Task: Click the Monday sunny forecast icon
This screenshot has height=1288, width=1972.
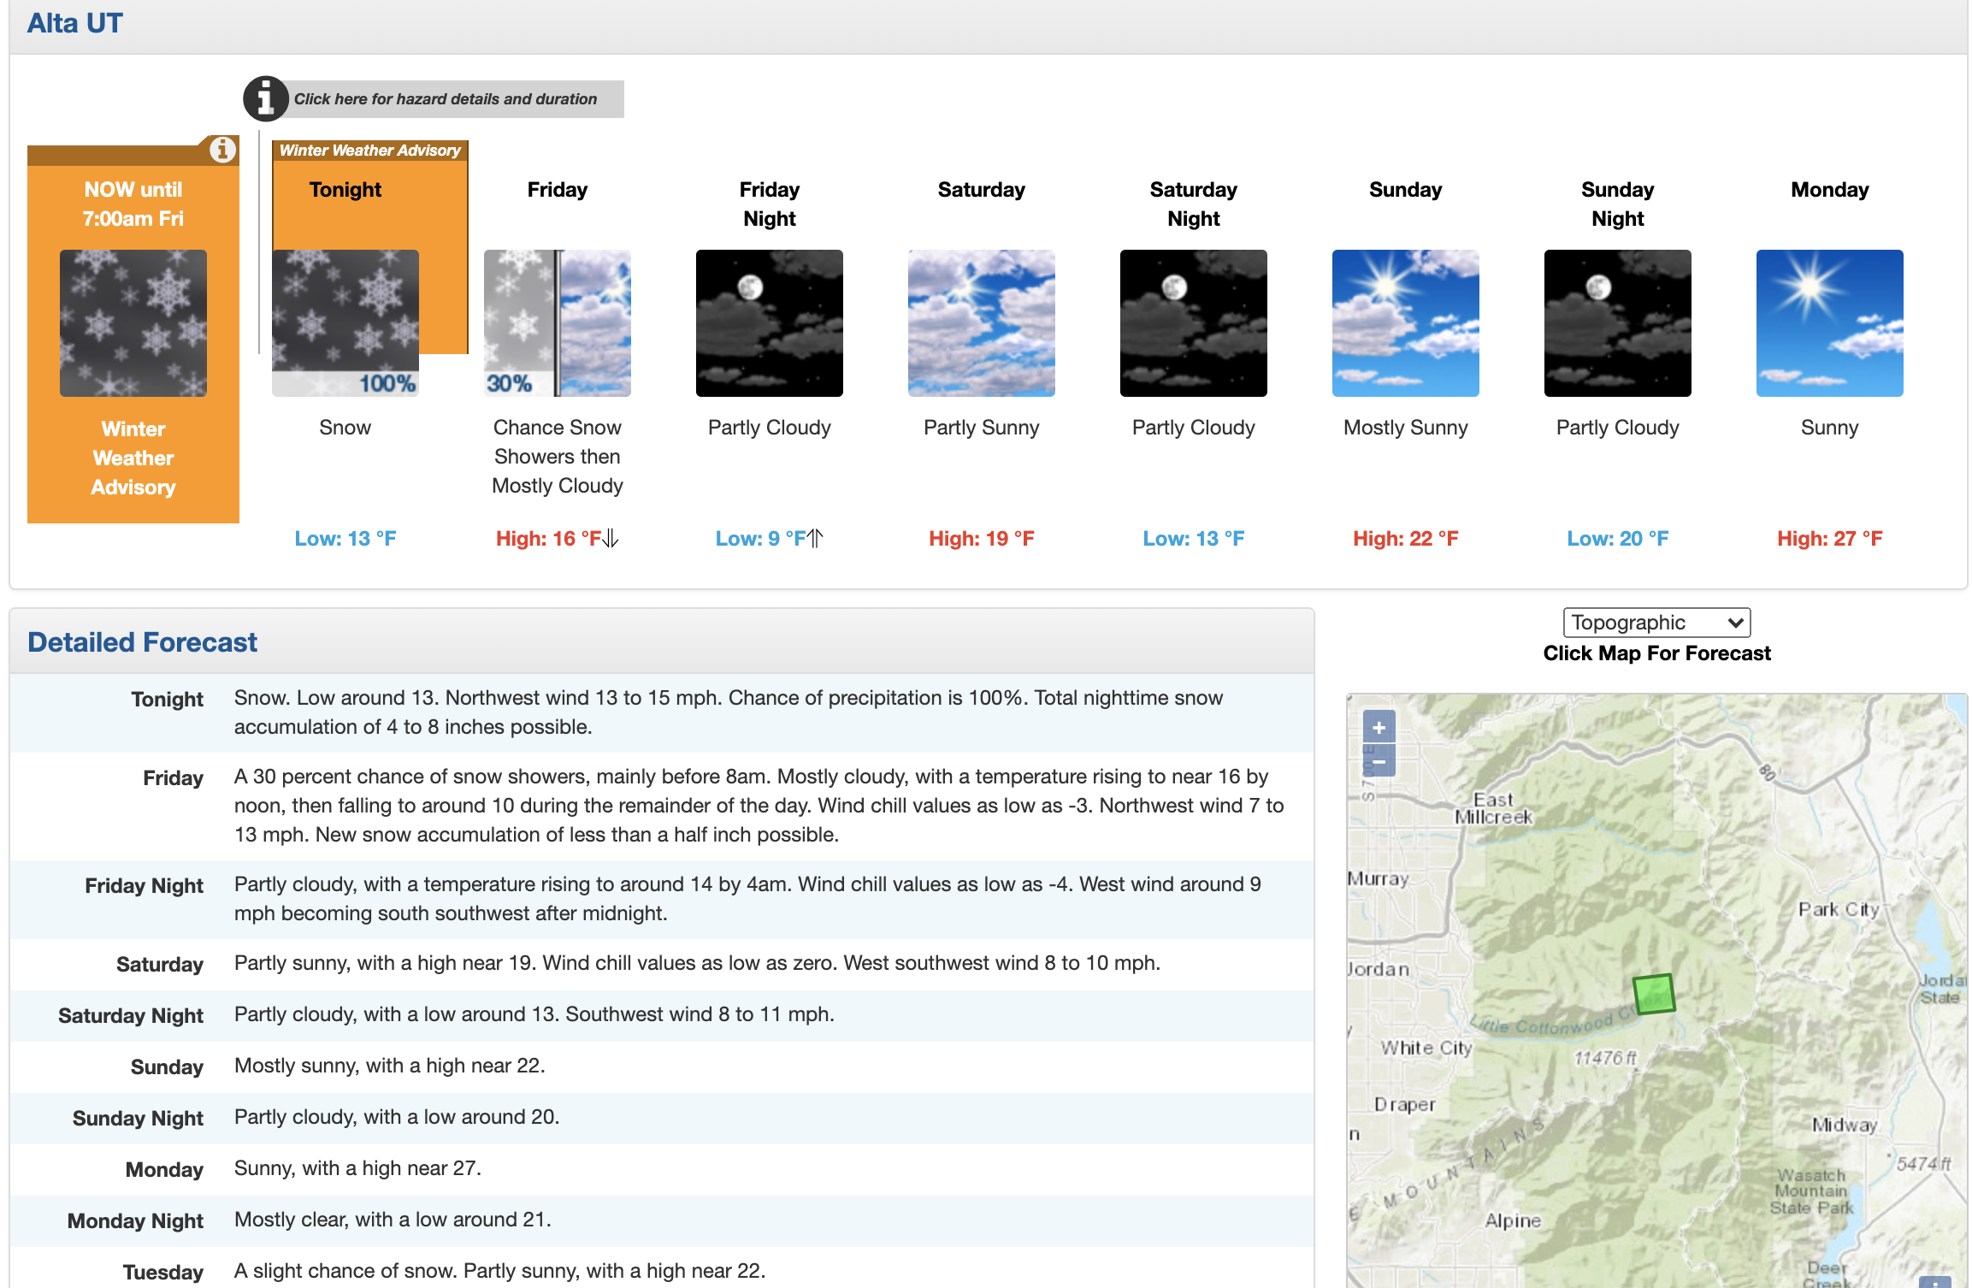Action: 1830,323
